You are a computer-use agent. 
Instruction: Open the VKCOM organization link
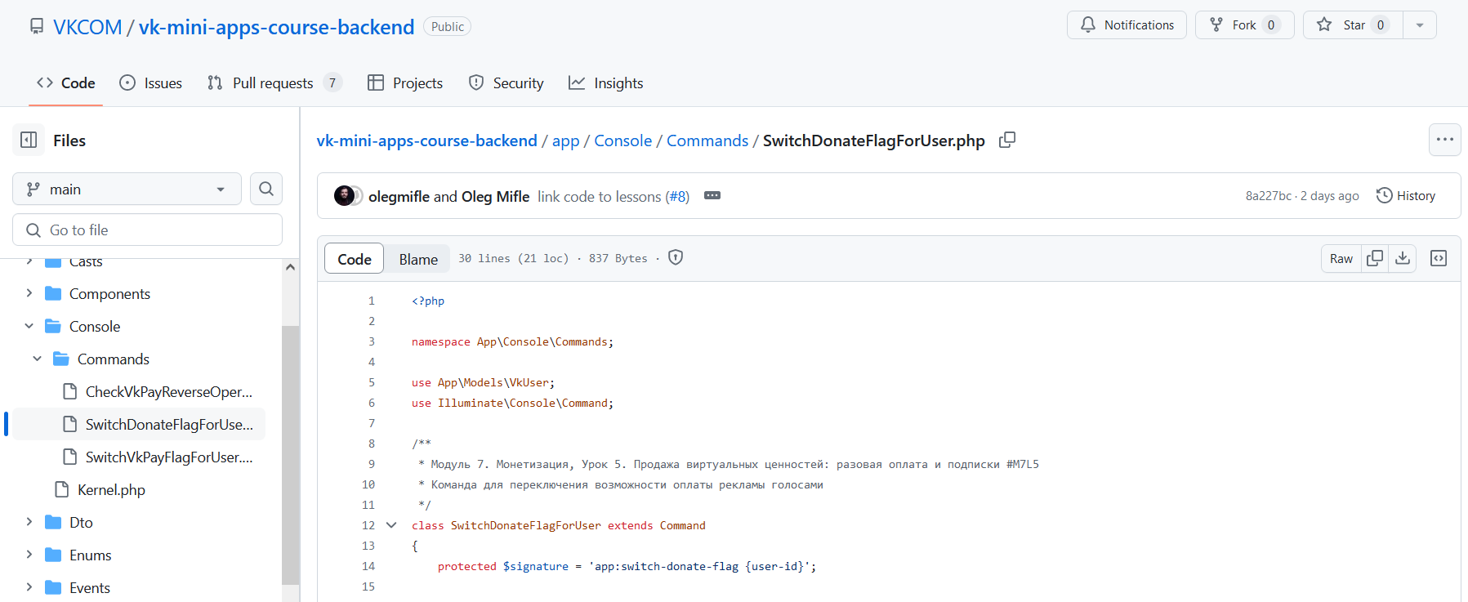(x=87, y=27)
